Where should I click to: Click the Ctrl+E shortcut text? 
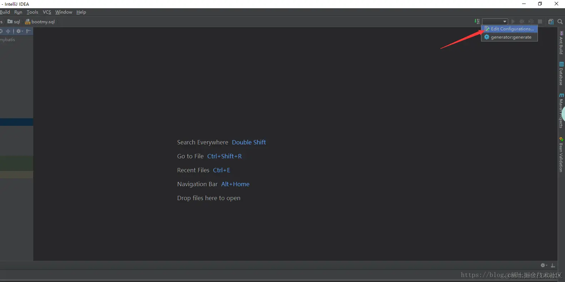click(222, 170)
